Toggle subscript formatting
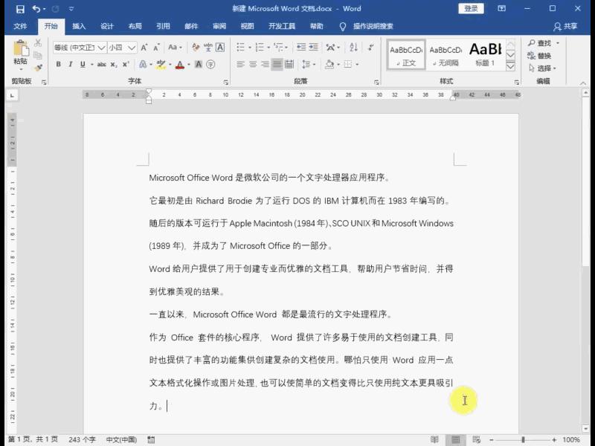Viewport: 595px width, 446px height. click(x=112, y=63)
